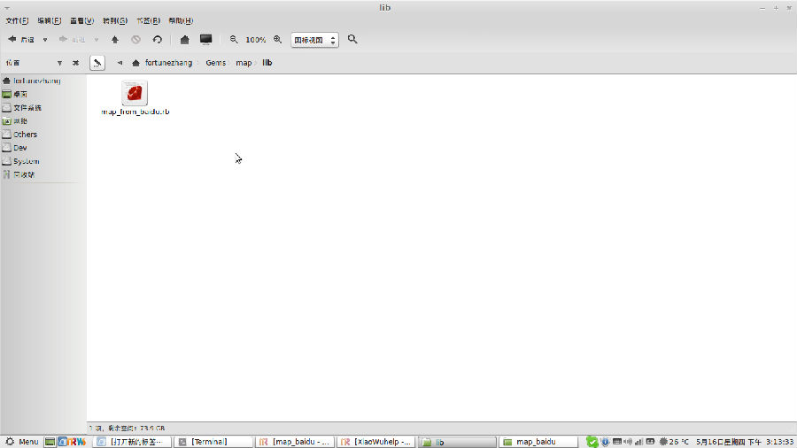Open the File (F) menu
This screenshot has height=448, width=797.
17,21
